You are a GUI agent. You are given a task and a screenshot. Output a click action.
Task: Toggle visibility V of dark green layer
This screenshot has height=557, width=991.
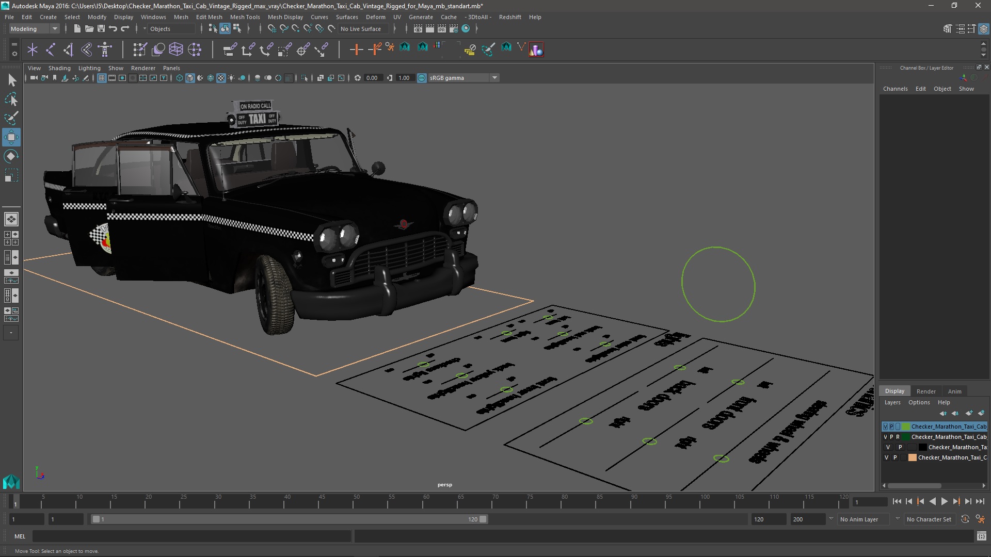(x=886, y=437)
